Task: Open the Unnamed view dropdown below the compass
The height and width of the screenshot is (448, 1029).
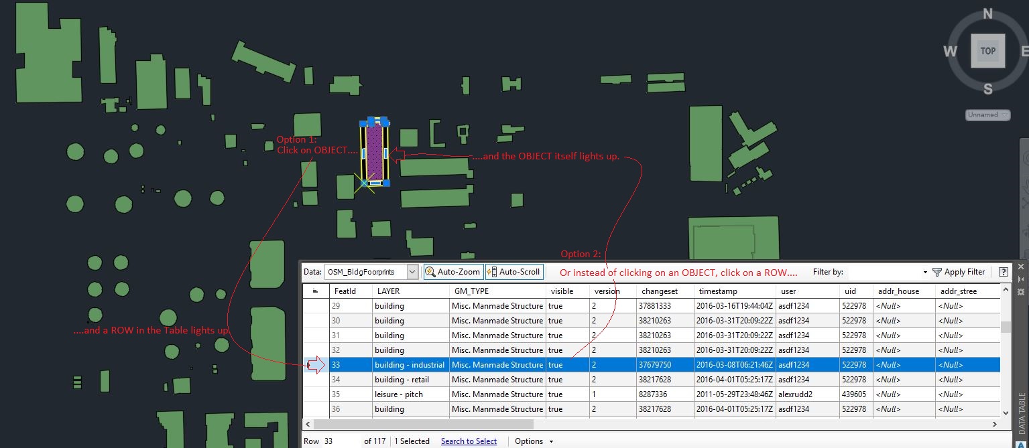Action: tap(987, 115)
